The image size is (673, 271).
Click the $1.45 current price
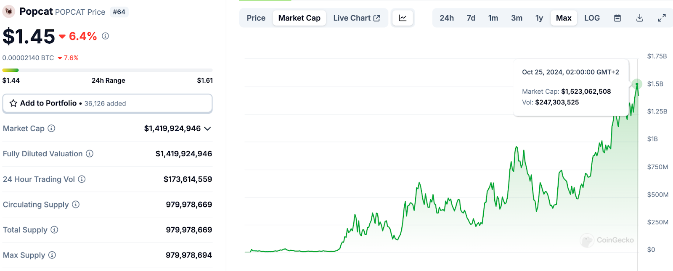pos(29,37)
